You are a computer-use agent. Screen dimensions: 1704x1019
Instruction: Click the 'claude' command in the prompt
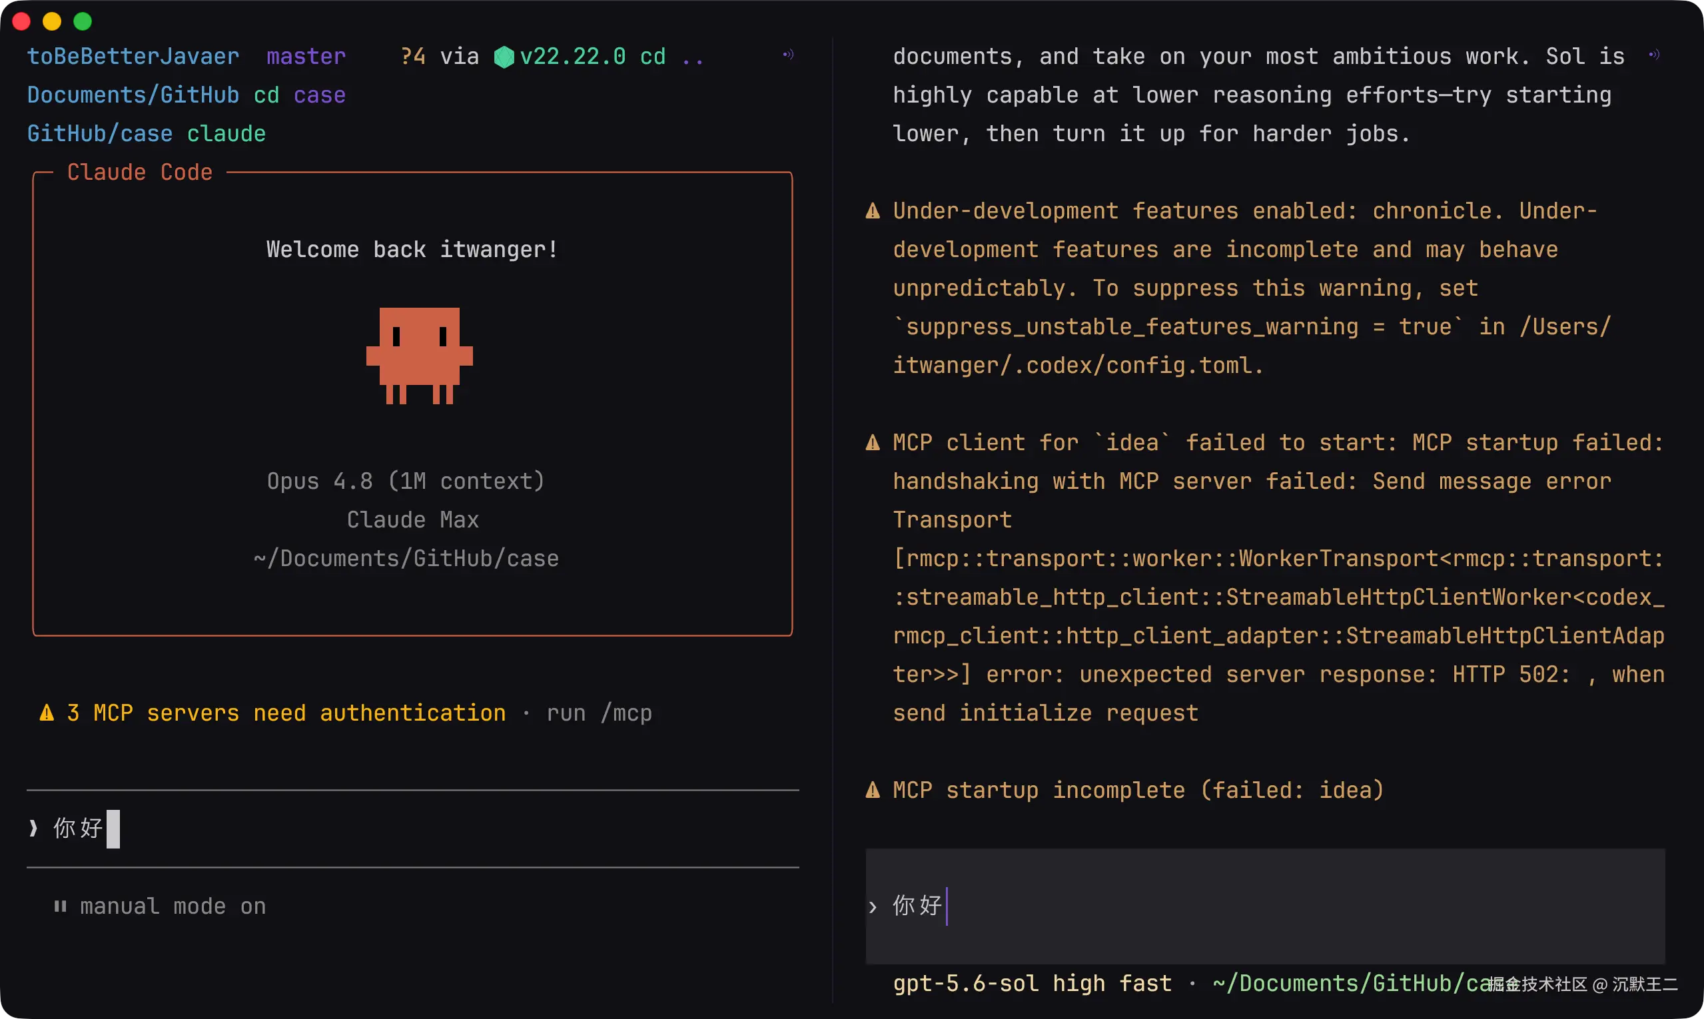pyautogui.click(x=226, y=133)
